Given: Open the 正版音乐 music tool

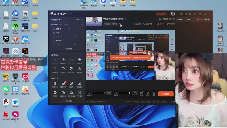Looking at the screenshot, I should click(x=79, y=84).
